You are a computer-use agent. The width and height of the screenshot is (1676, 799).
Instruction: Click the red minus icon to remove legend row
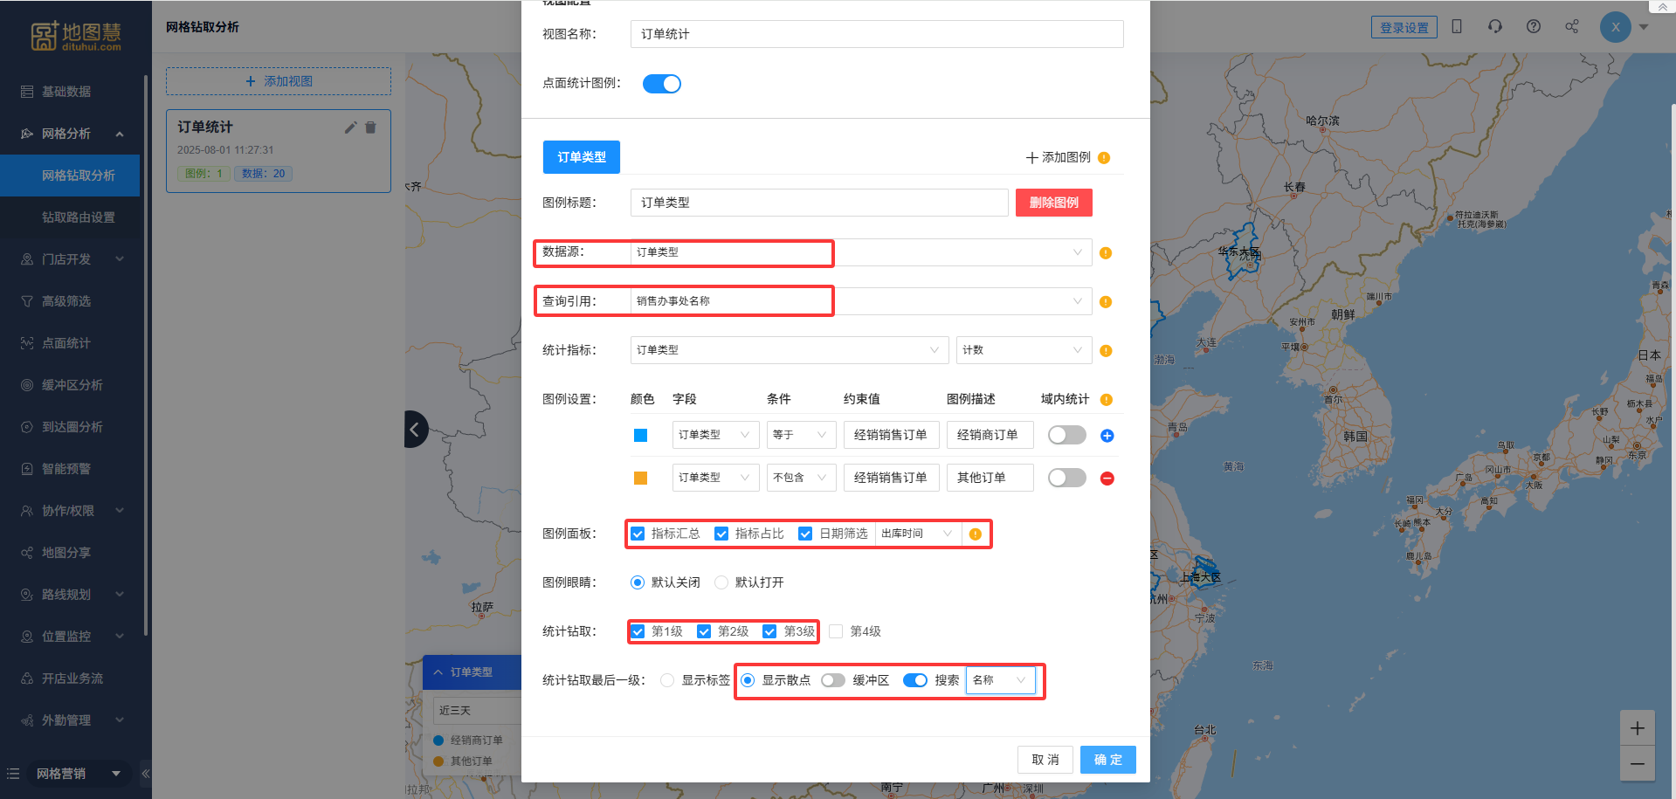click(1107, 479)
